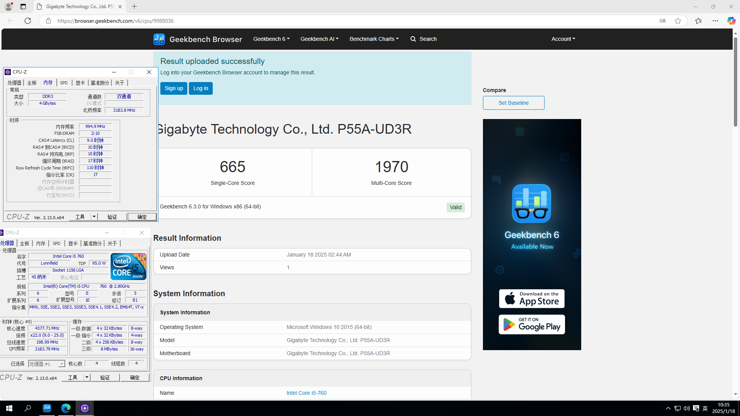The width and height of the screenshot is (740, 416).
Task: Expand Benchmark Charts dropdown menu
Action: click(374, 39)
